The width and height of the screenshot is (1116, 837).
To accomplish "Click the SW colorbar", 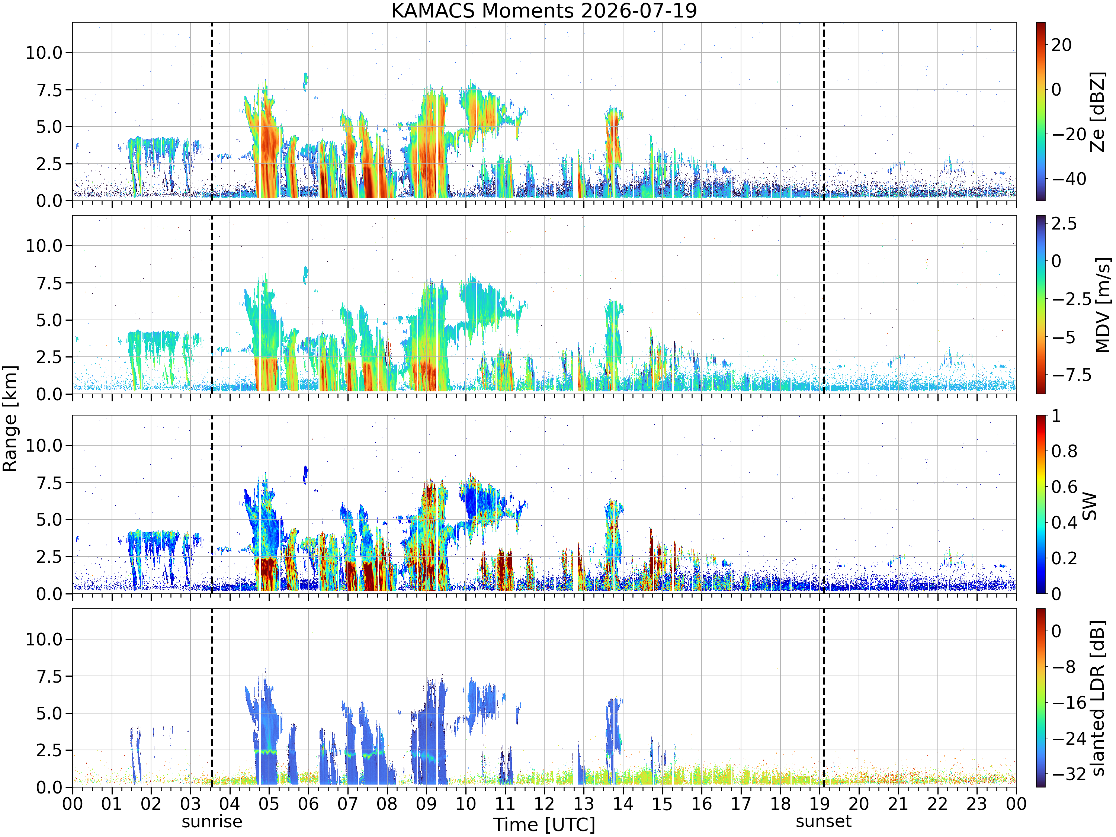I will pyautogui.click(x=1040, y=504).
